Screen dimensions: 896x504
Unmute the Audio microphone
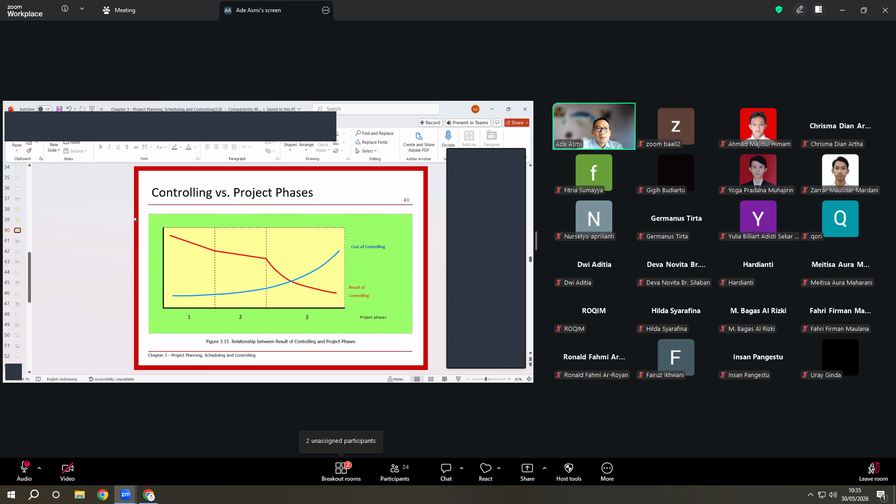point(24,471)
